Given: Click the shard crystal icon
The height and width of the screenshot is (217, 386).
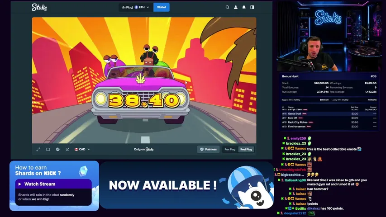Looking at the screenshot, I should pyautogui.click(x=83, y=171).
